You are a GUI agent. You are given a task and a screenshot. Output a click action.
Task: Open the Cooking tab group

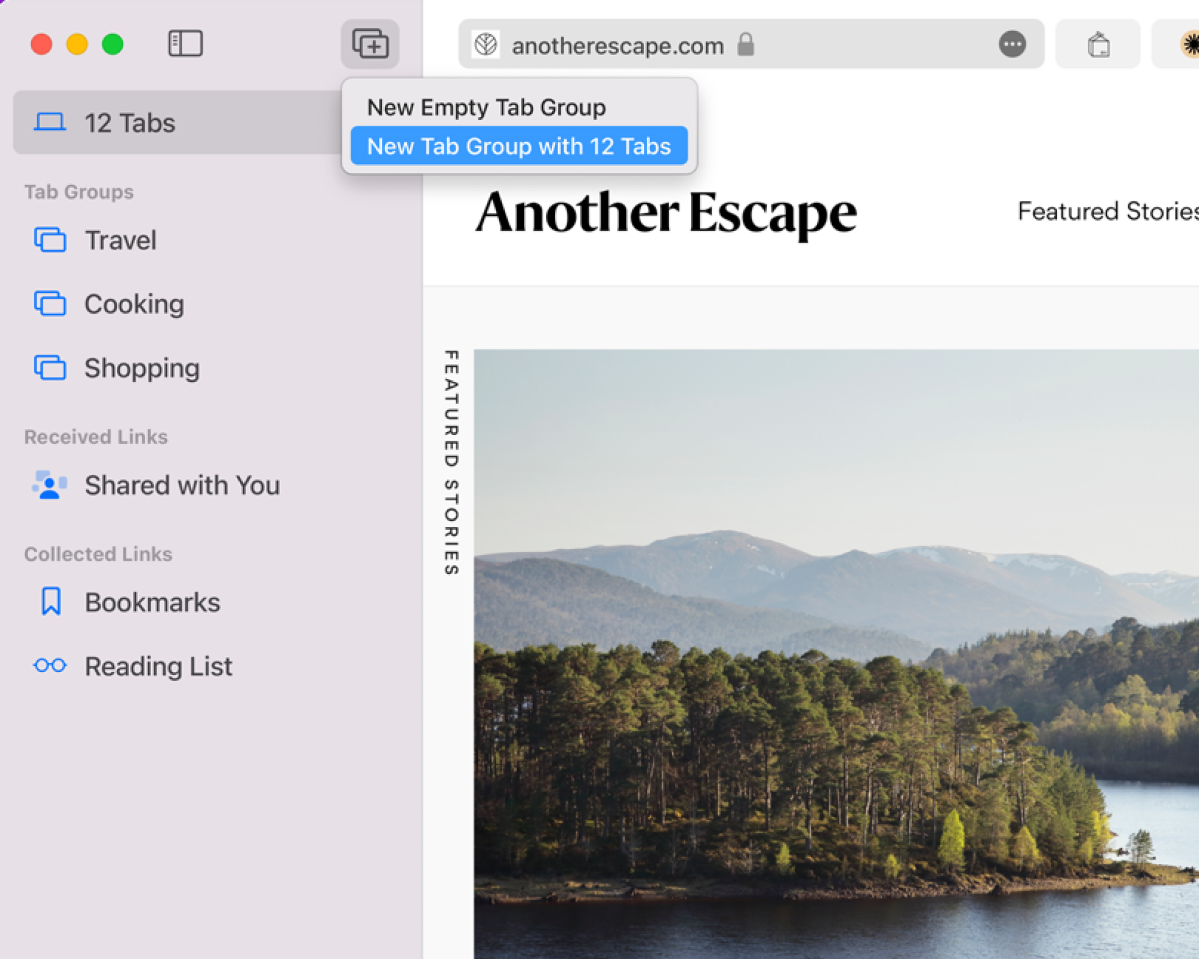click(x=134, y=304)
